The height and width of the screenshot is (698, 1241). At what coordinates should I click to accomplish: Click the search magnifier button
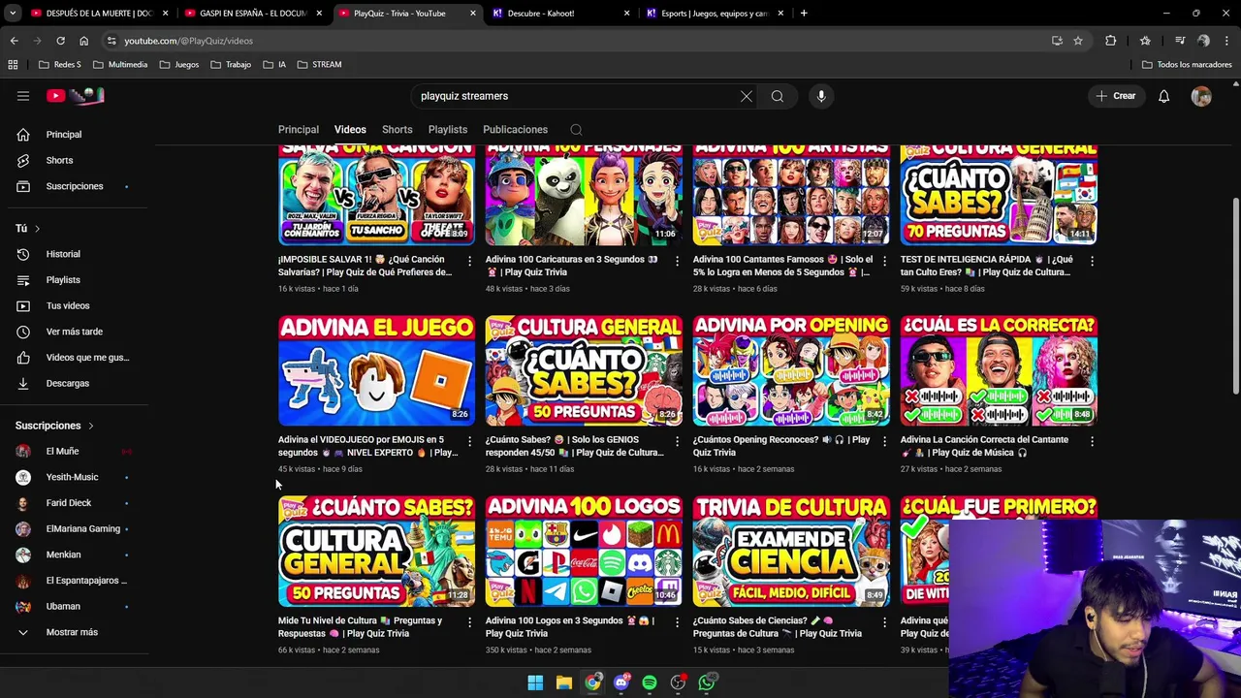(778, 96)
